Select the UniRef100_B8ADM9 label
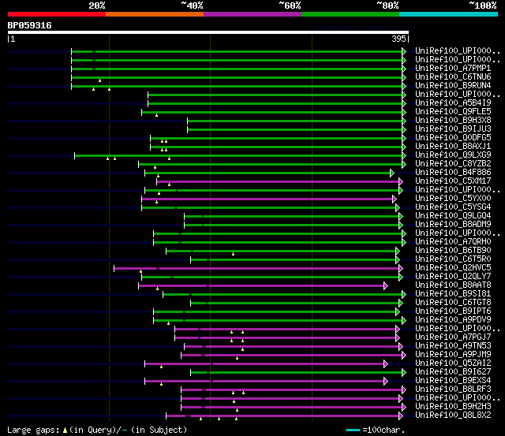Screen dimensions: 505x436 point(453,225)
